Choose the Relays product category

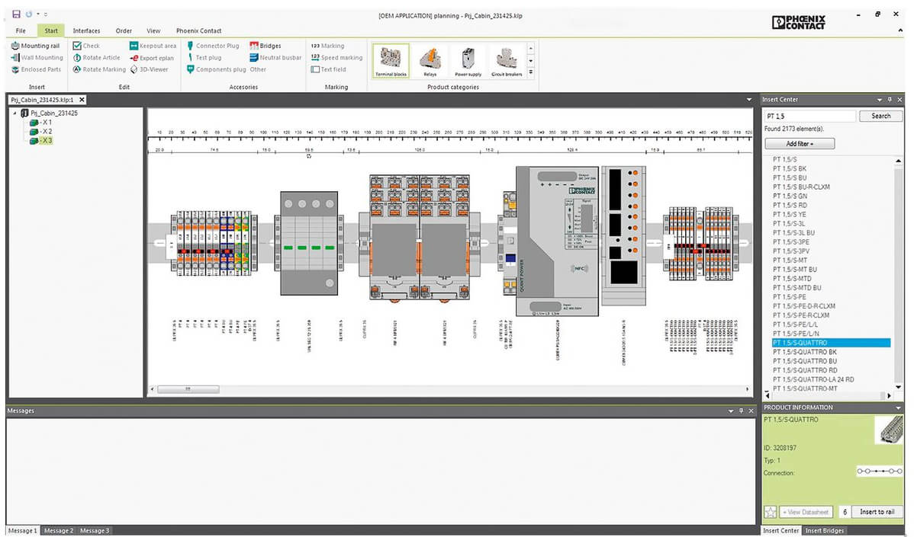pos(430,62)
